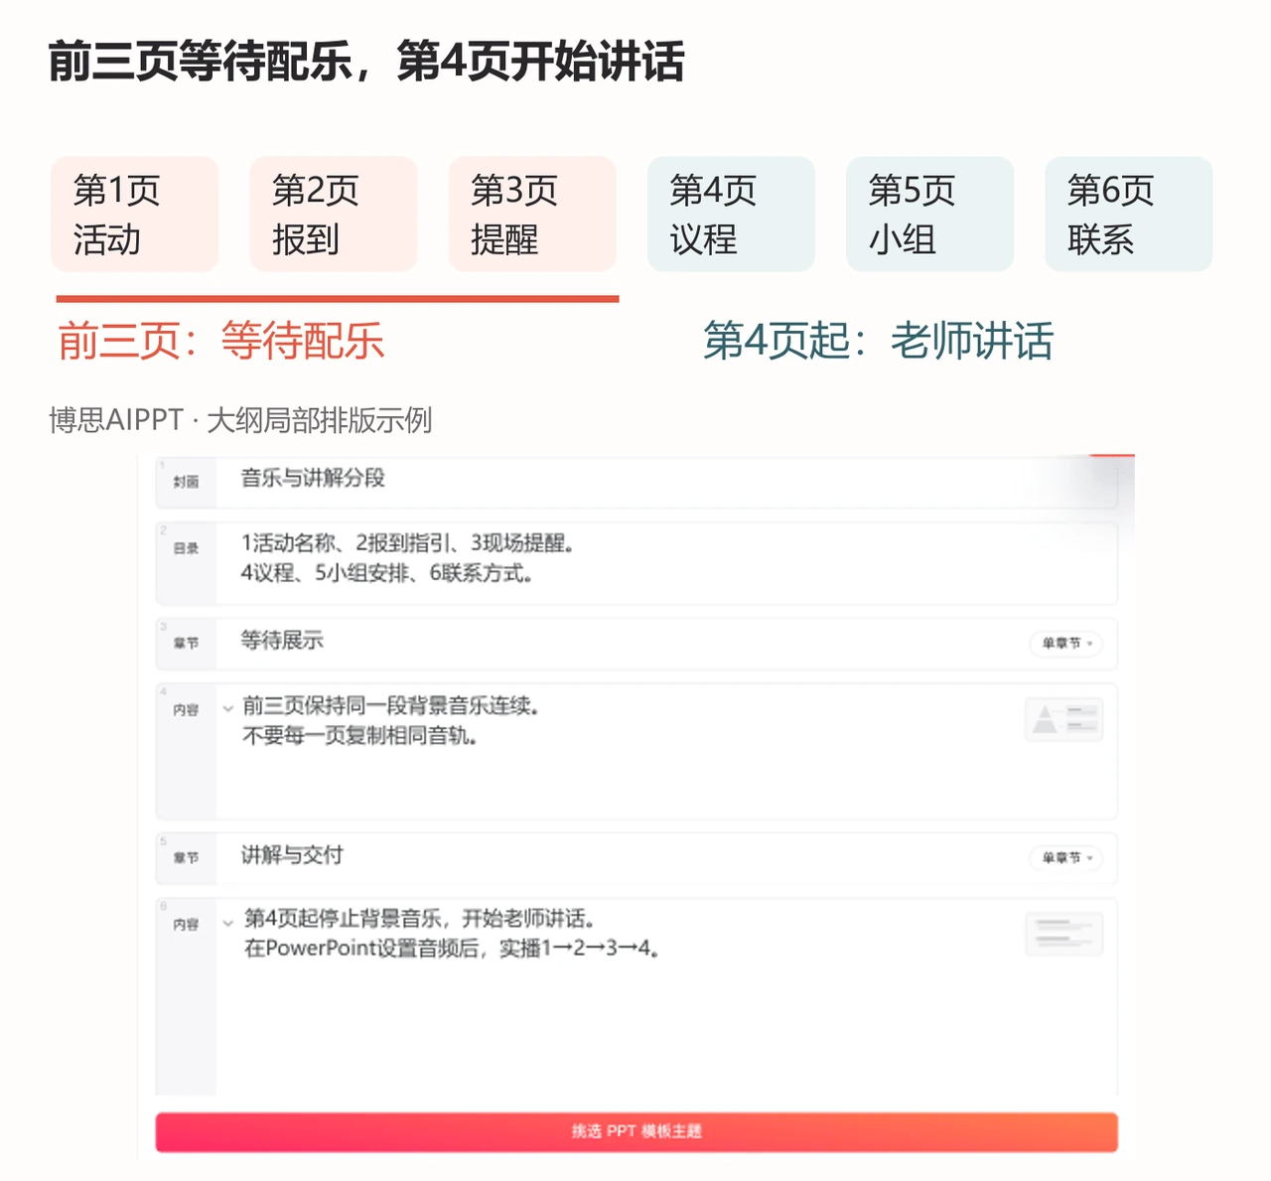Select the 第4页 议程 card

tap(731, 214)
